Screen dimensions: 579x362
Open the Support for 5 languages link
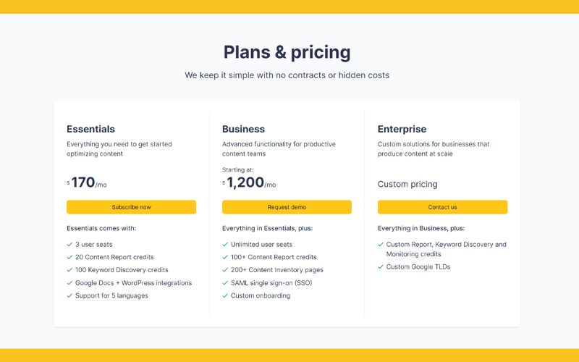[x=111, y=296]
